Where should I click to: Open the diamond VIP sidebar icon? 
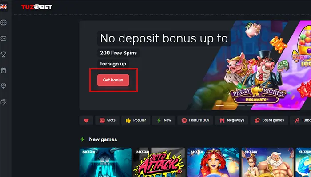point(4,86)
